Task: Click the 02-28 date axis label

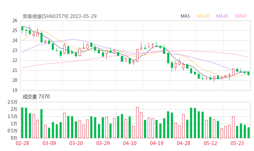Action: click(x=22, y=143)
